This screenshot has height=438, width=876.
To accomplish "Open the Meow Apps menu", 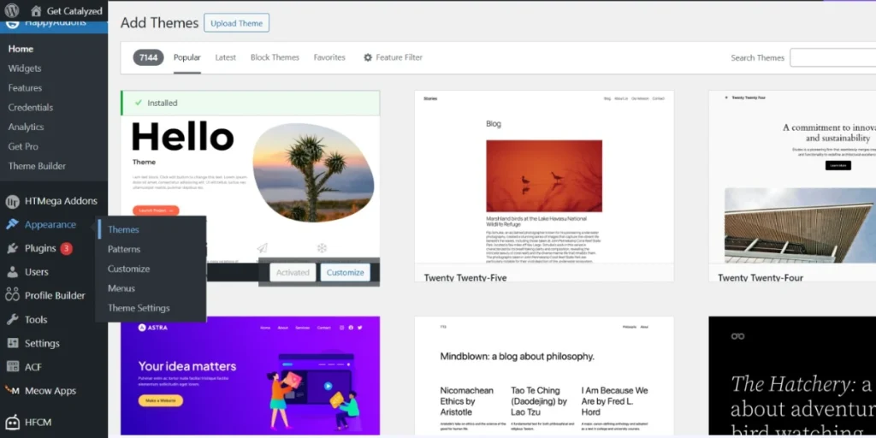I will tap(50, 390).
